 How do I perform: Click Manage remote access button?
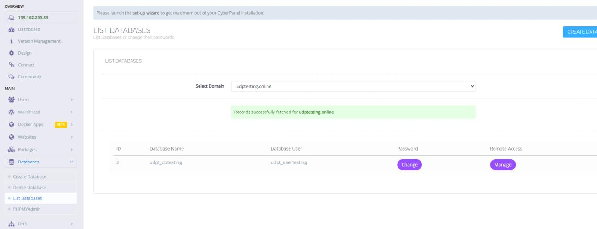[503, 165]
